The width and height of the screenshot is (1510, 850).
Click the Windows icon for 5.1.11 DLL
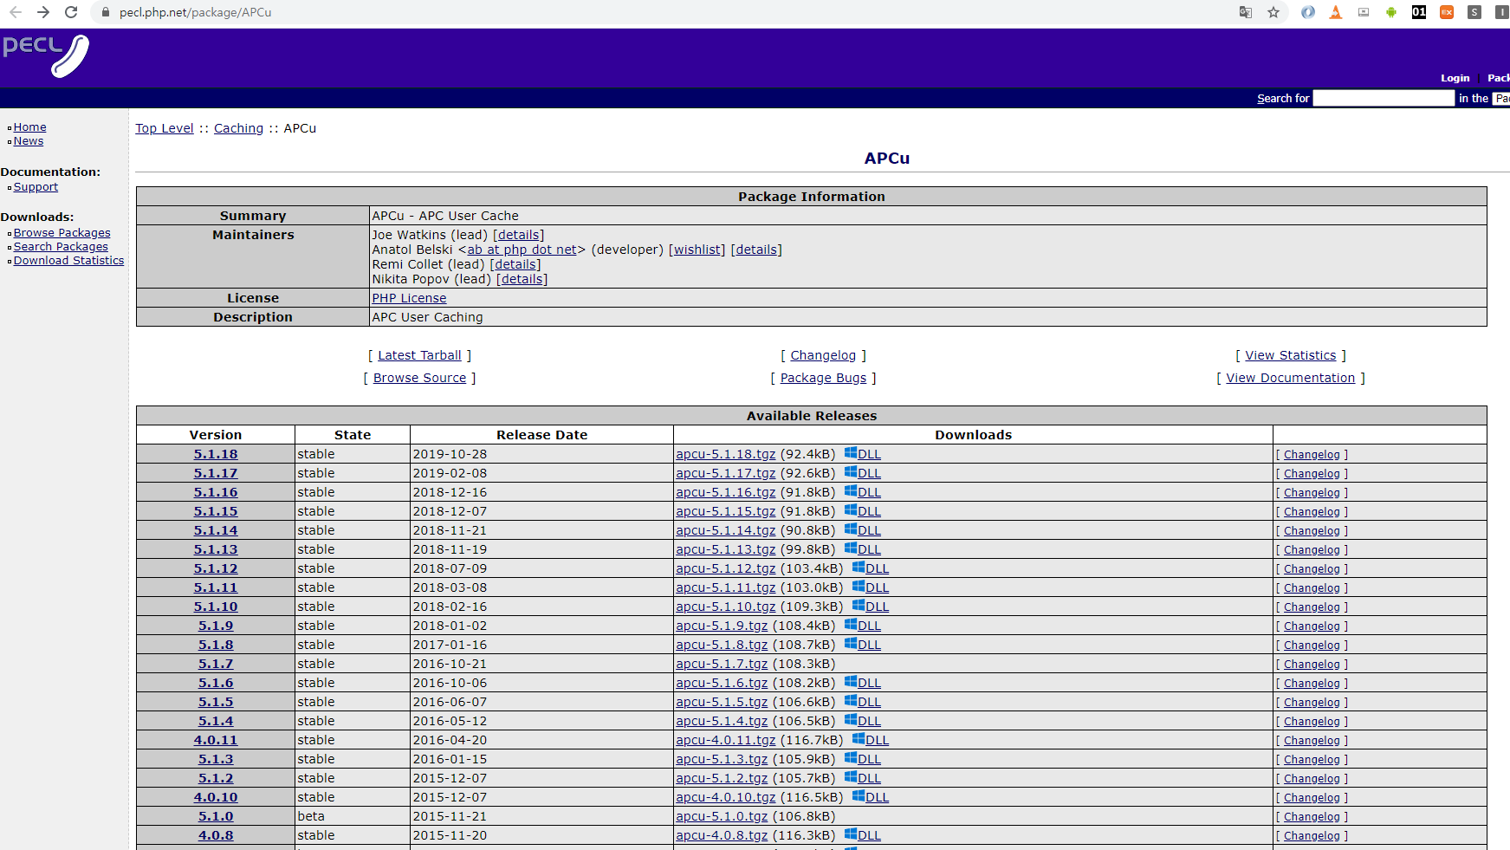[x=859, y=587]
